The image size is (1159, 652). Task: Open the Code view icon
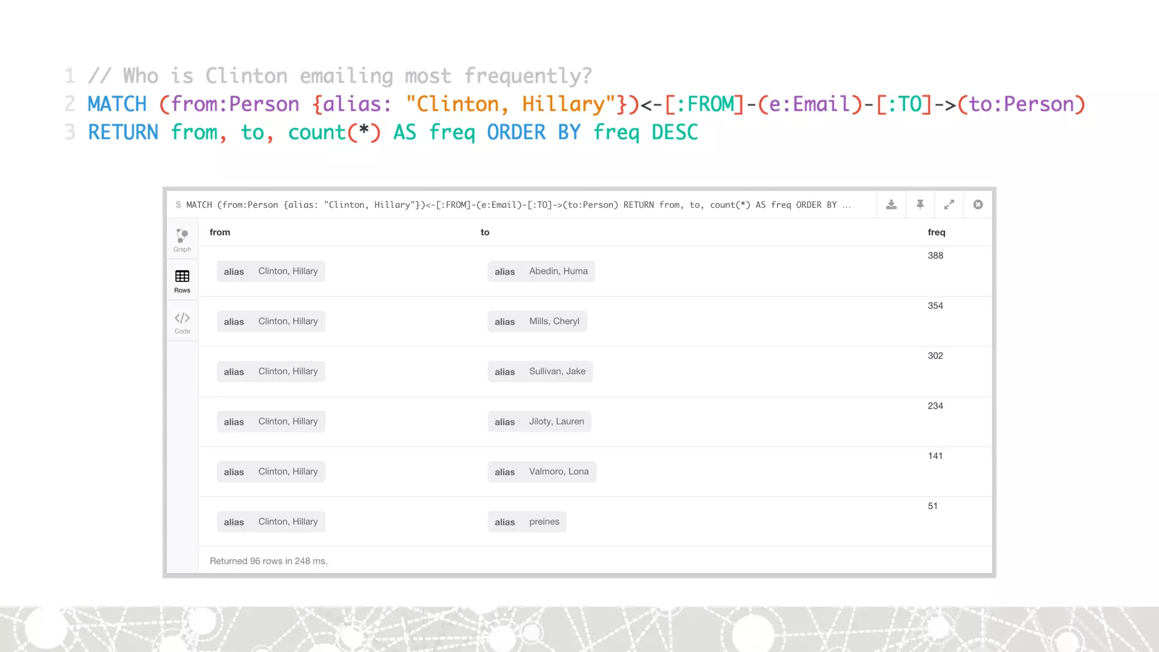(182, 322)
